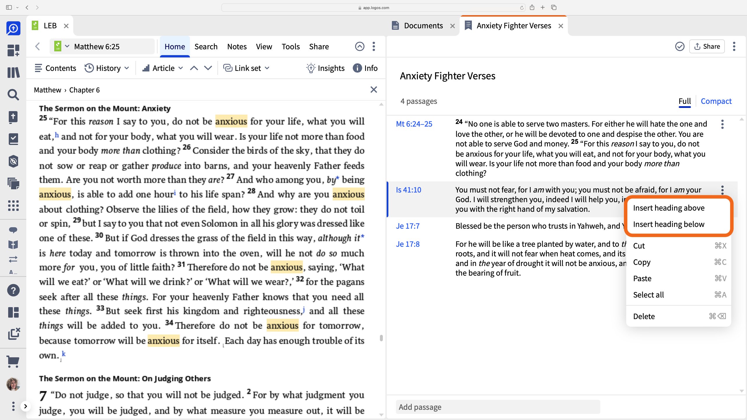Screen dimensions: 747x420
Task: Click scroll-up arrow in passage list
Action: [741, 119]
